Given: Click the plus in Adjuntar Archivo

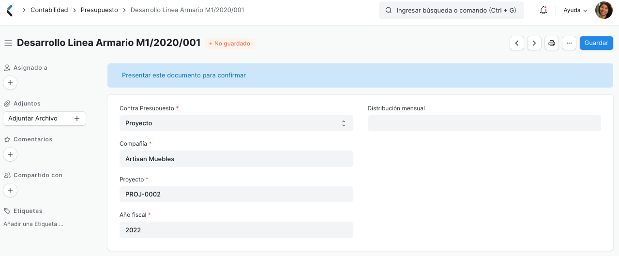Looking at the screenshot, I should click(x=76, y=119).
